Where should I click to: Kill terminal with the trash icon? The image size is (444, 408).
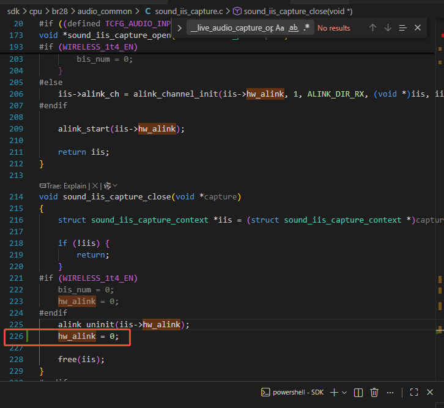click(x=374, y=393)
